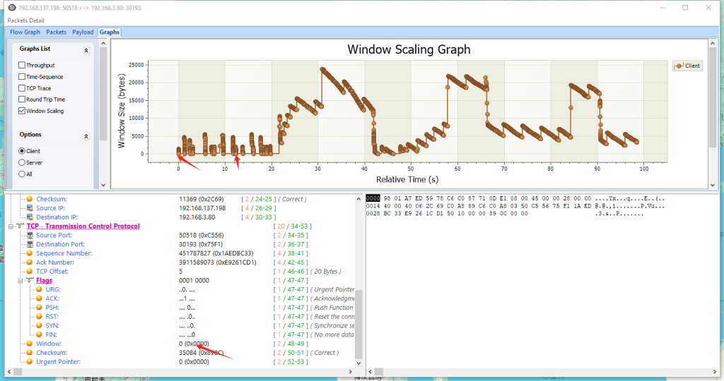Click sequence number value 451787827
This screenshot has width=724, height=381.
pos(216,253)
